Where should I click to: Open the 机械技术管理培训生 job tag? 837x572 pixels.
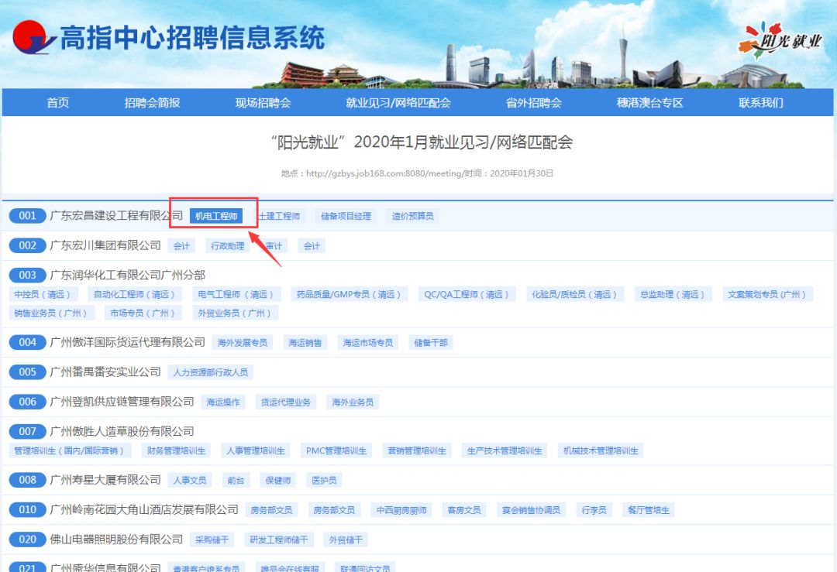(x=601, y=451)
